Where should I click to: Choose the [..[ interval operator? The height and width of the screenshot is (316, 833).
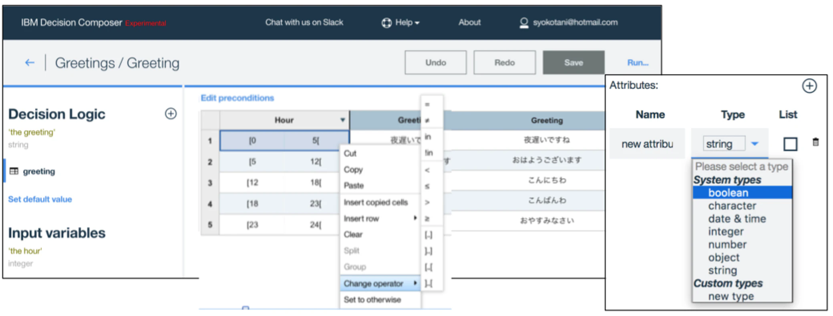pyautogui.click(x=429, y=267)
